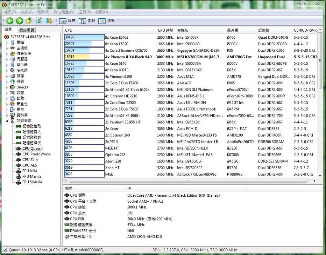326x255 pixels.
Task: Sort by the 晶片組 column header
Action: tap(241, 30)
